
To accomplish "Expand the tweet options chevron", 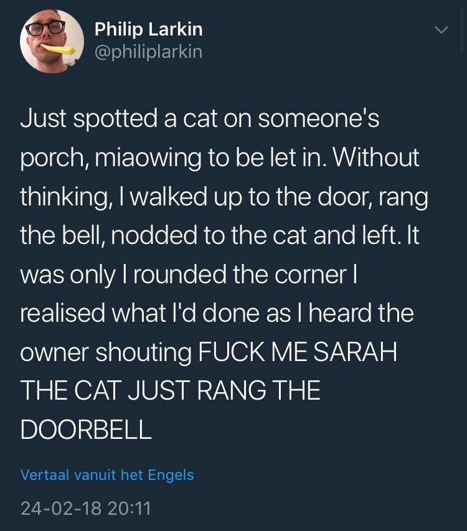I will click(x=441, y=30).
